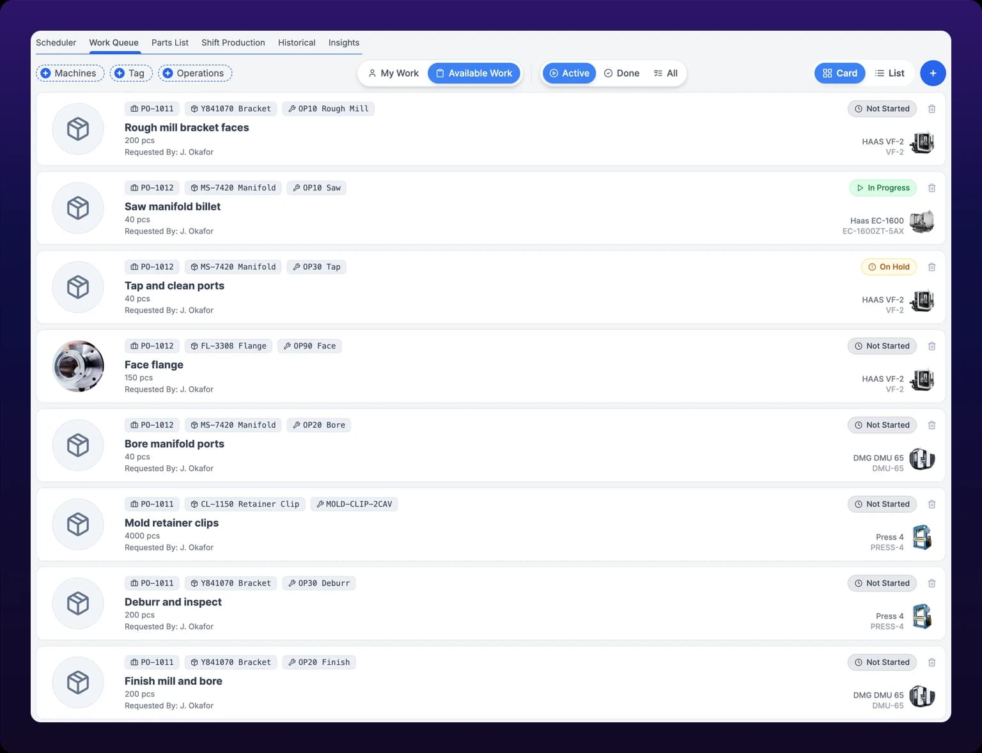This screenshot has width=982, height=753.
Task: Open the Scheduler tab
Action: point(56,43)
